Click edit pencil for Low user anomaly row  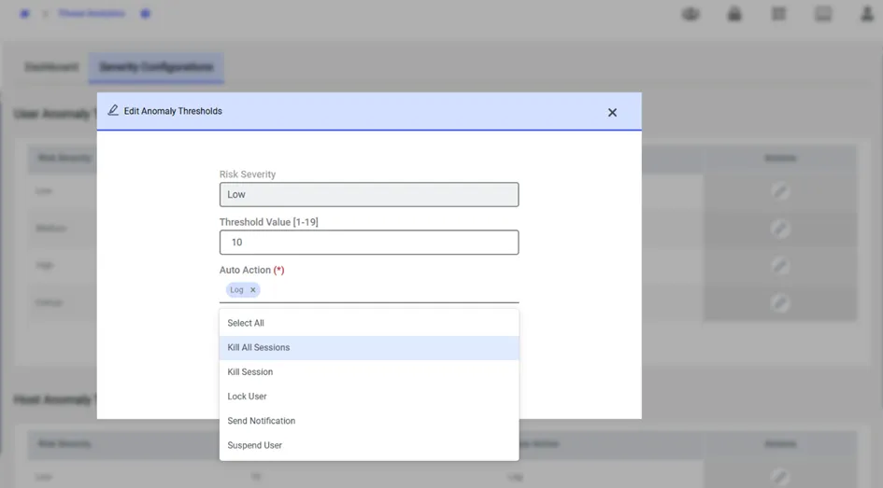(x=780, y=191)
